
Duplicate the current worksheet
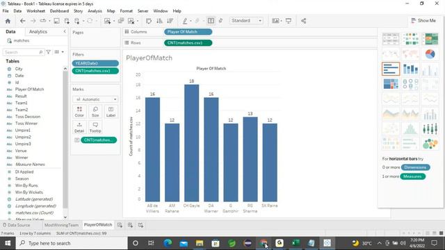click(x=121, y=21)
